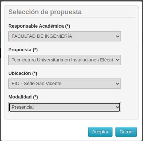This screenshot has height=141, width=143.
Task: Click the Selección de propuesta heading
Action: 45,12
